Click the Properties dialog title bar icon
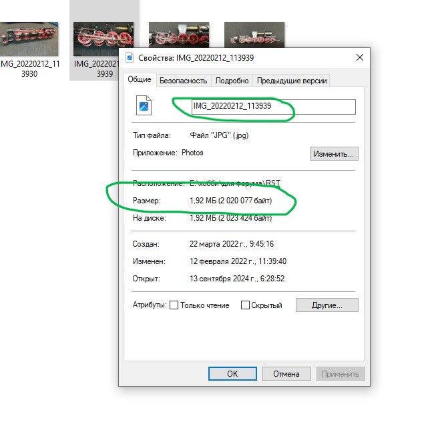The height and width of the screenshot is (448, 428). click(129, 57)
